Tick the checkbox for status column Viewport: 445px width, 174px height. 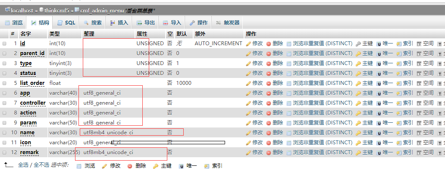(x=4, y=73)
